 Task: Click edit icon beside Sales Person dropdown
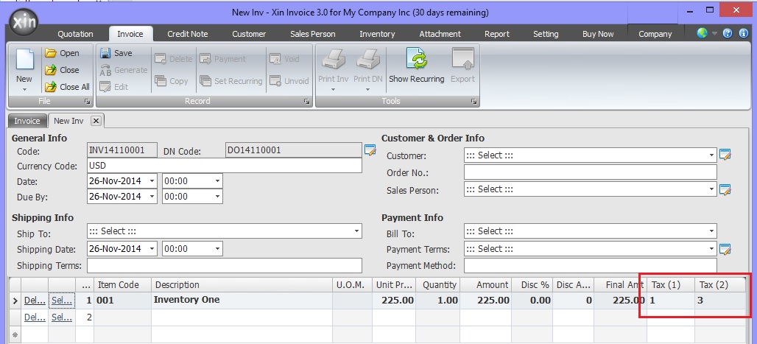[725, 189]
